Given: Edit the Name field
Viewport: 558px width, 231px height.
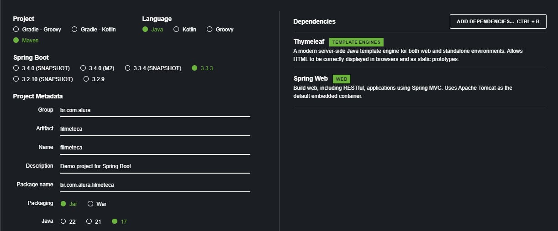Looking at the screenshot, I should pos(155,147).
